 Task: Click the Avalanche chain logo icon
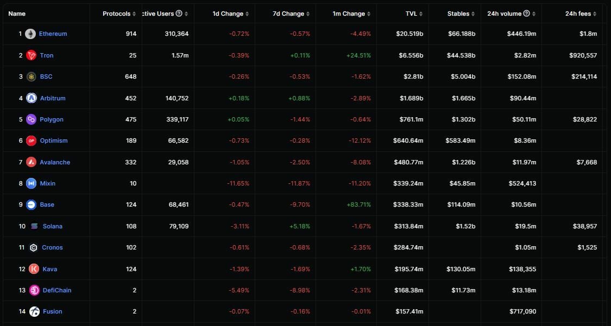pos(32,162)
